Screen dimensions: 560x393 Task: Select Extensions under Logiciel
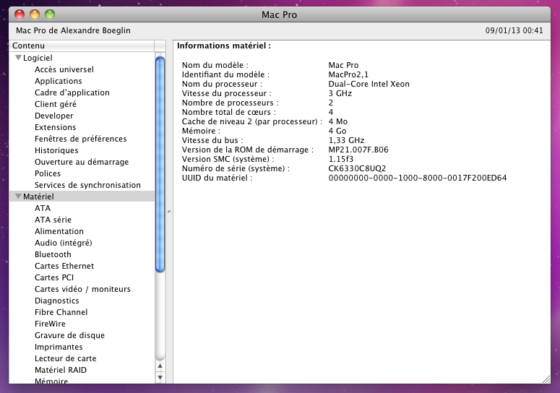click(55, 127)
